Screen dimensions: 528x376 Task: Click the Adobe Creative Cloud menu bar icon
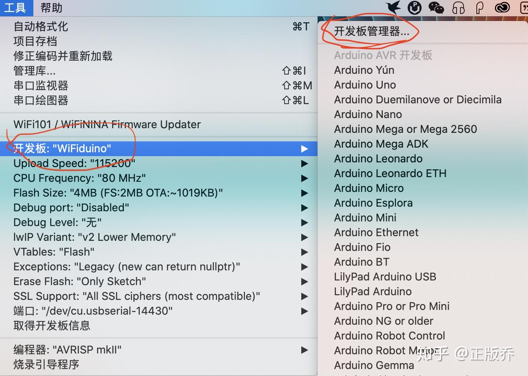(502, 7)
